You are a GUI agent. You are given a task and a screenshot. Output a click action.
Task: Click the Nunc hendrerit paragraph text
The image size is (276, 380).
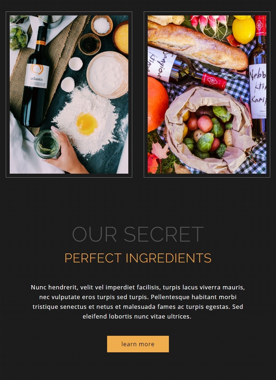(138, 302)
